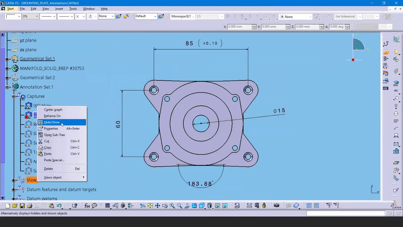403x227 pixels.
Task: Toggle the grid display icon
Action: pyautogui.click(x=309, y=206)
